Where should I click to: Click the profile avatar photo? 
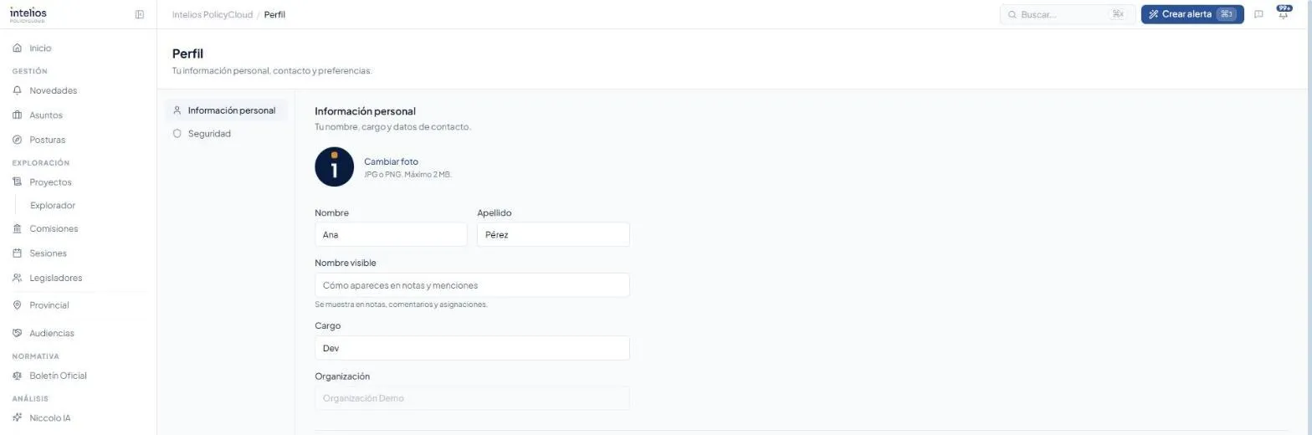tap(335, 166)
